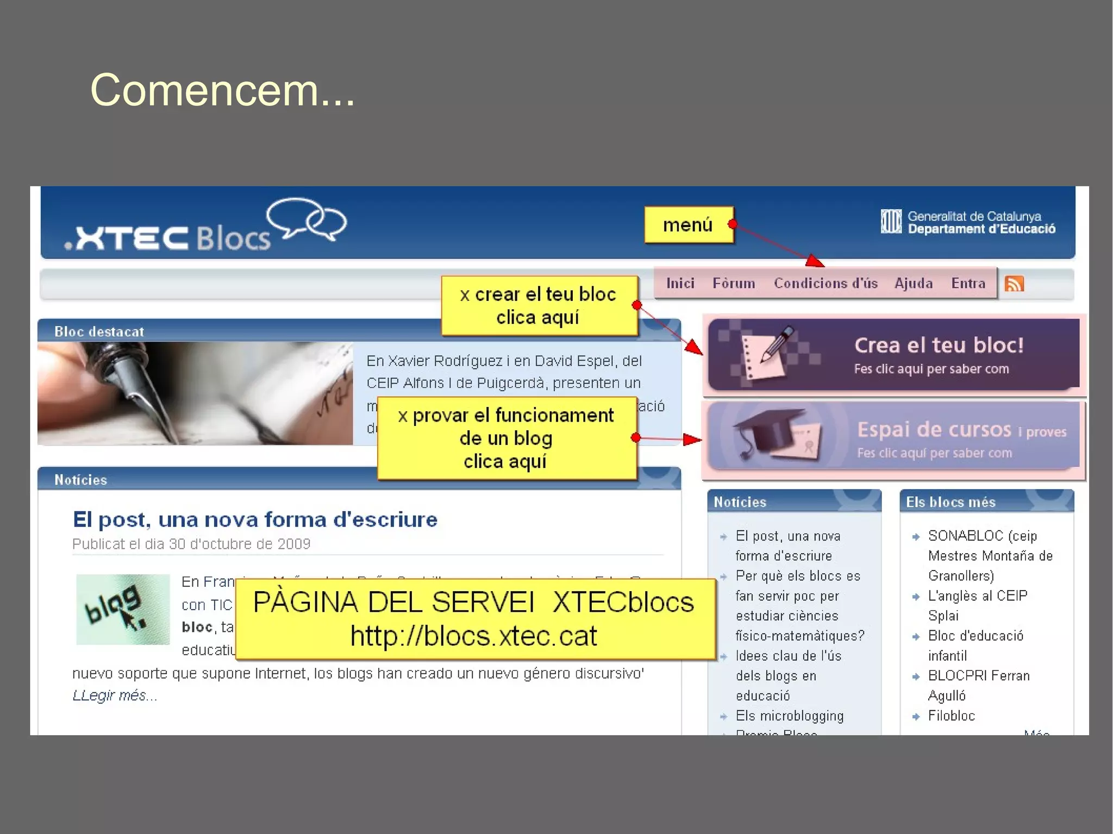1113x834 pixels.
Task: Click arrow bullet next to SONABLOC
Action: 916,537
